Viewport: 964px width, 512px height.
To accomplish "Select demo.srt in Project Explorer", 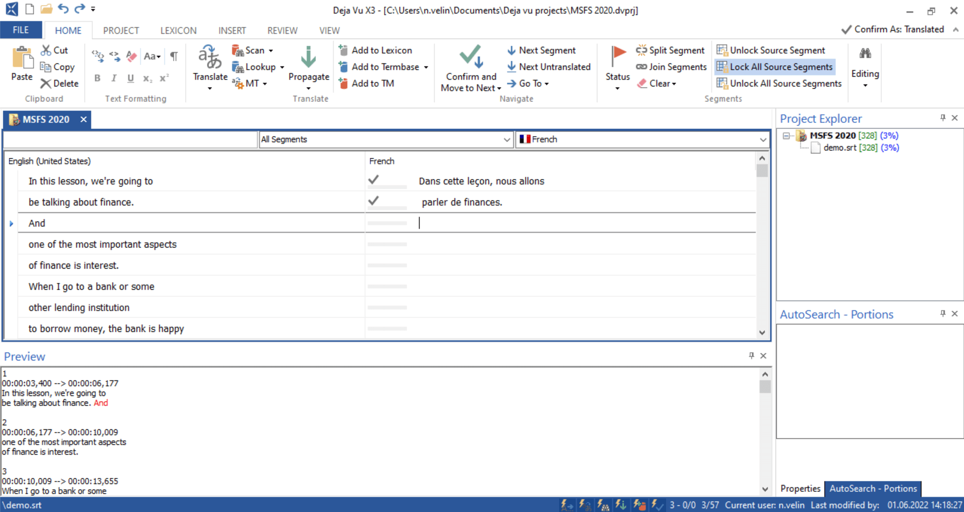I will (x=840, y=148).
